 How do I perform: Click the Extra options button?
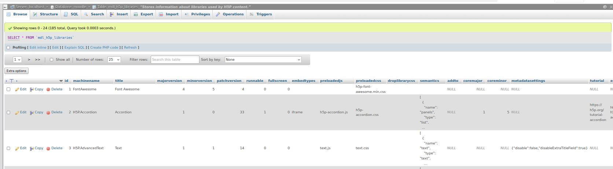(16, 71)
